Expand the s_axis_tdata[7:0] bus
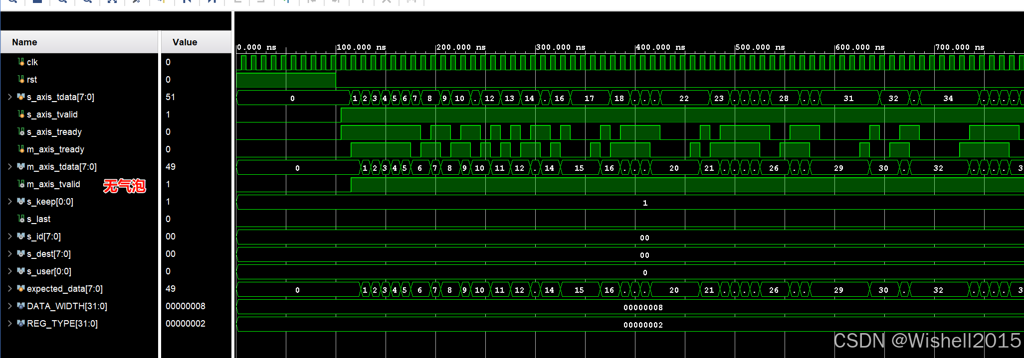1024x358 pixels. (x=9, y=97)
